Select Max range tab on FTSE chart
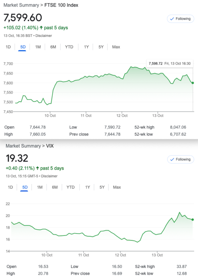This screenshot has width=198, height=276. point(116,47)
